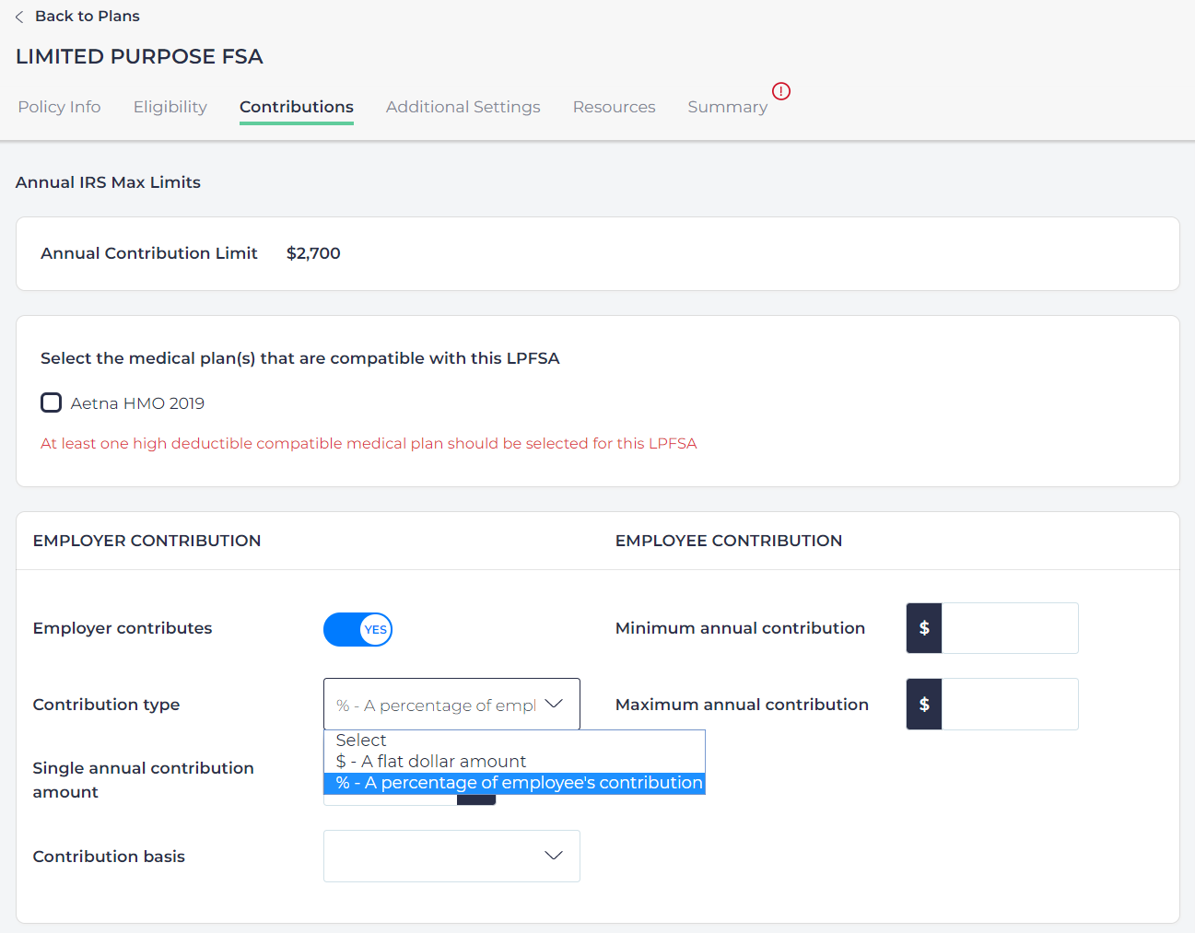Focus the Minimum annual contribution input field
Viewport: 1195px width, 933px height.
(1009, 628)
